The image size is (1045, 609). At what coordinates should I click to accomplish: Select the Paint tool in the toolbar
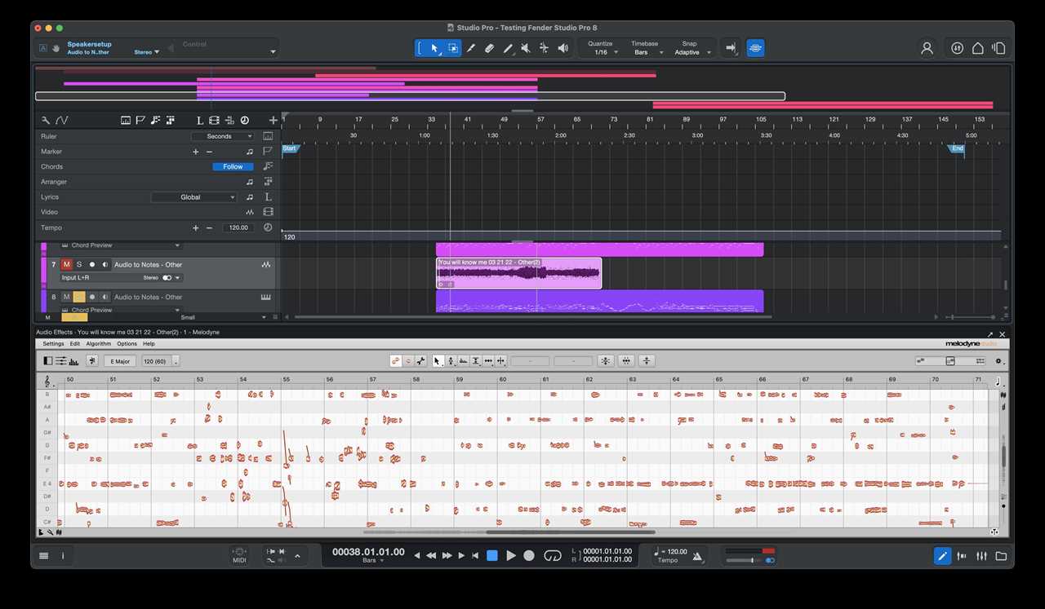[507, 47]
